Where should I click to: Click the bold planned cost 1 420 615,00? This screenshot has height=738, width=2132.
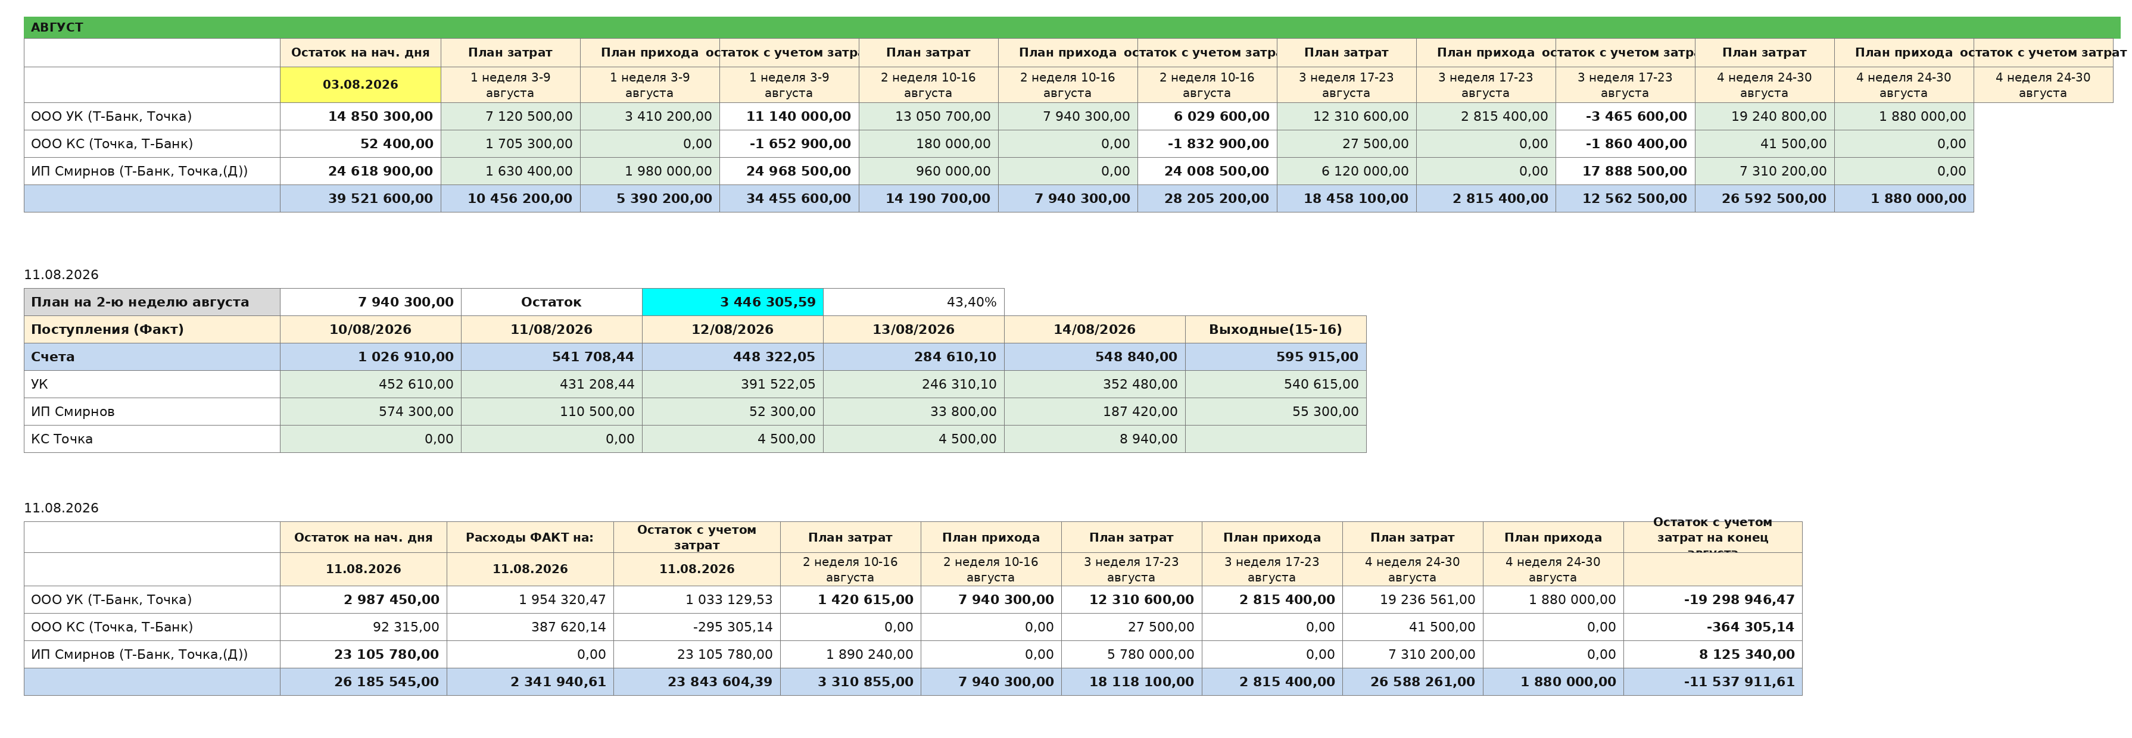(850, 600)
